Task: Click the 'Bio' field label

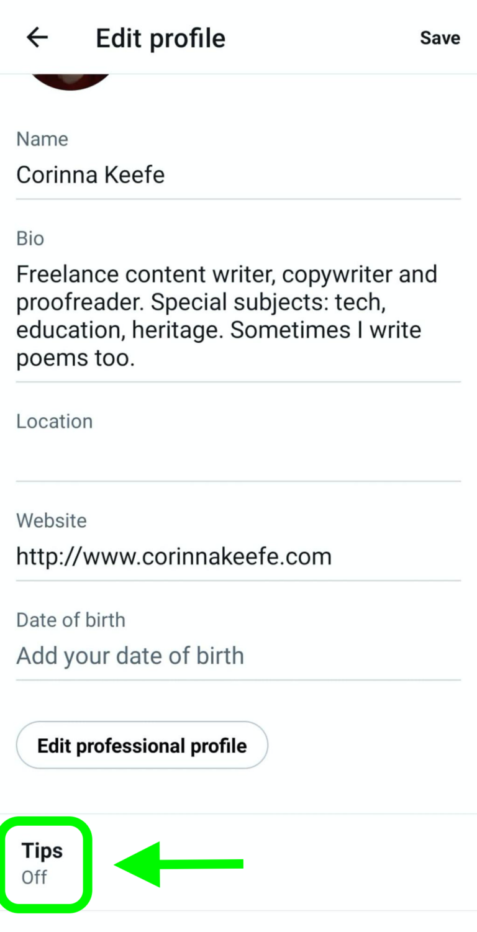Action: tap(30, 238)
